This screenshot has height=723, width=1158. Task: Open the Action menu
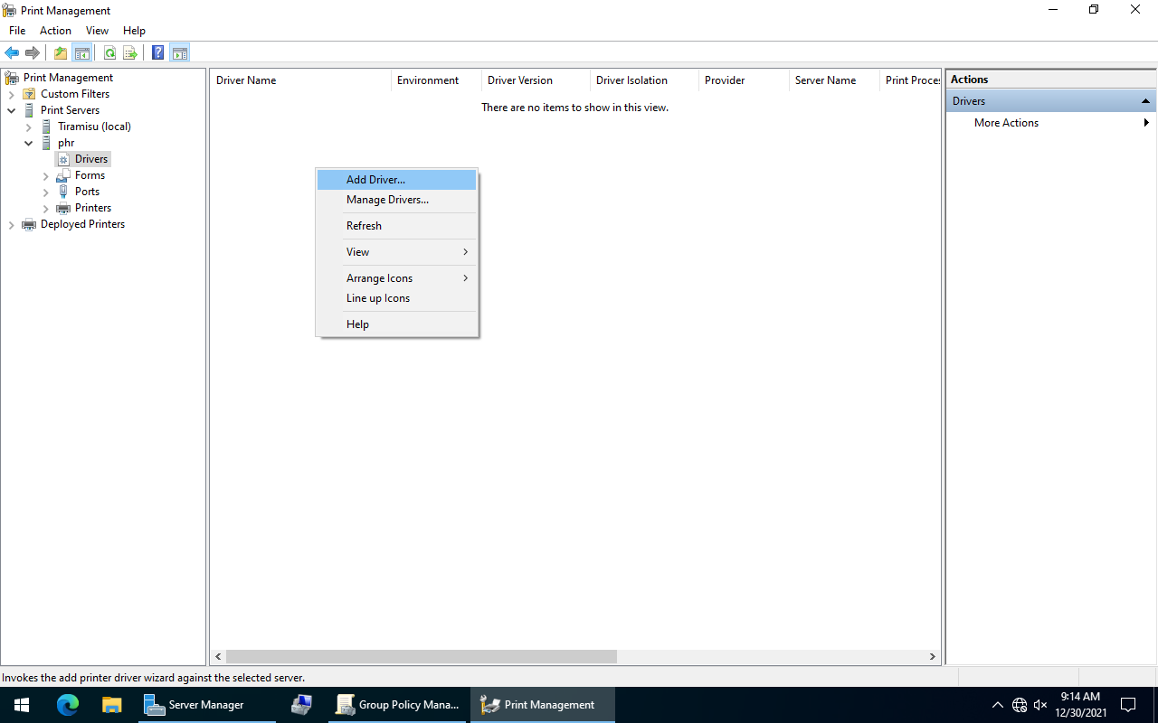pos(55,30)
